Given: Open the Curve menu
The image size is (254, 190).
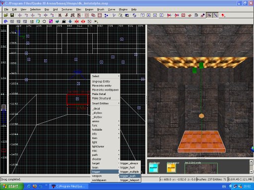Looking at the screenshot, I should pyautogui.click(x=112, y=9).
